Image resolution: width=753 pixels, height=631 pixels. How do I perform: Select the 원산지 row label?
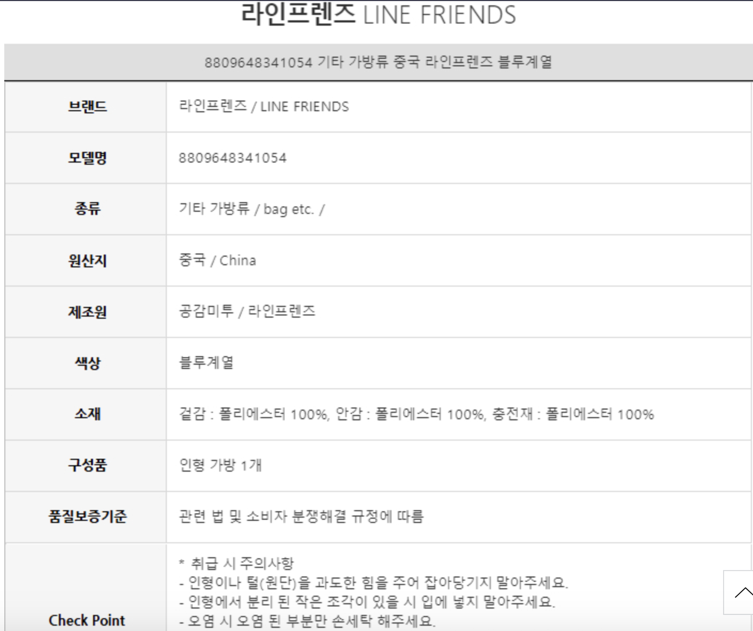(87, 260)
